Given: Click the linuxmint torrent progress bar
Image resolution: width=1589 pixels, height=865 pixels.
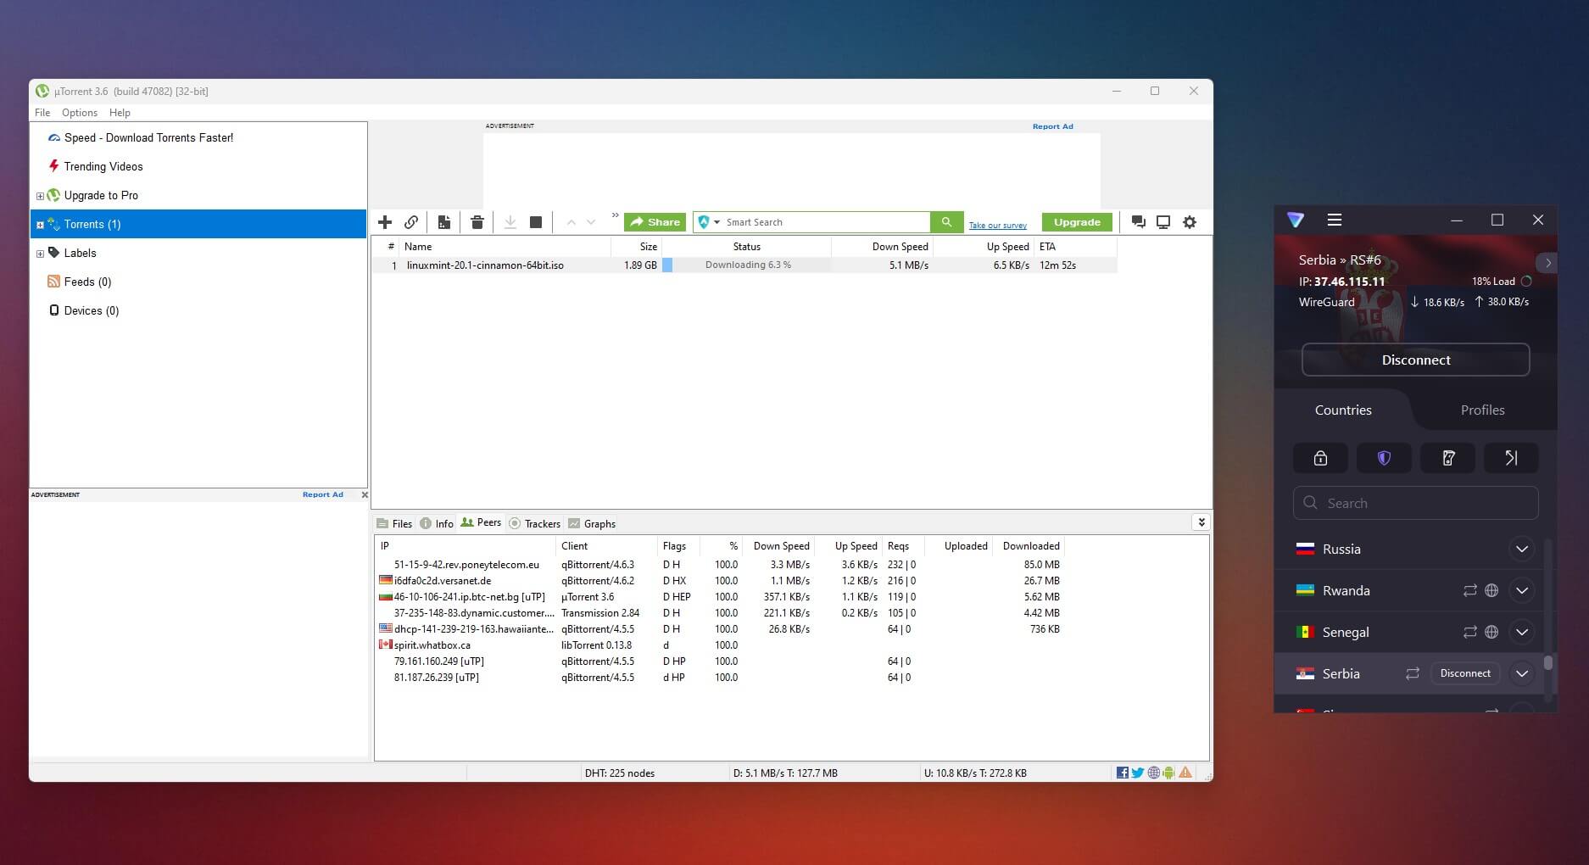Looking at the screenshot, I should [x=746, y=265].
